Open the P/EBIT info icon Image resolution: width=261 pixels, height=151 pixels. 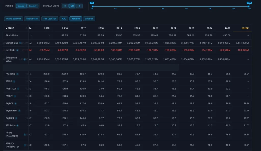click(x=15, y=96)
